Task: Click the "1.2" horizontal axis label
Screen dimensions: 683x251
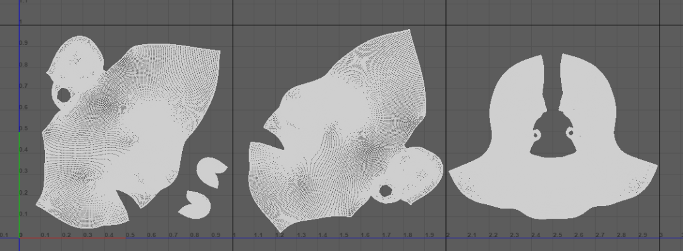Action: pyautogui.click(x=280, y=235)
